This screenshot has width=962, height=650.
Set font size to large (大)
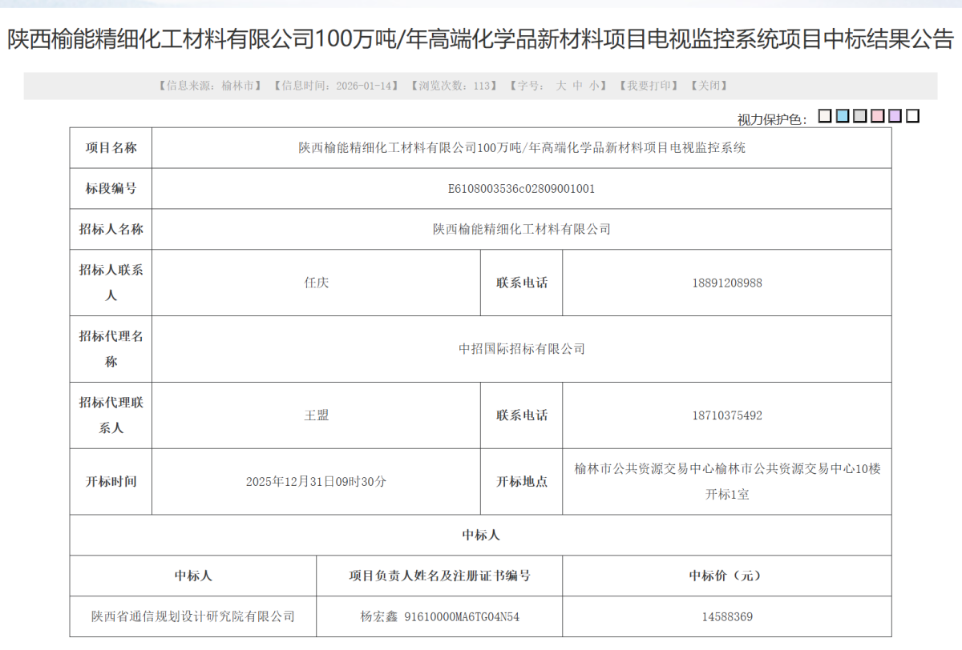562,86
